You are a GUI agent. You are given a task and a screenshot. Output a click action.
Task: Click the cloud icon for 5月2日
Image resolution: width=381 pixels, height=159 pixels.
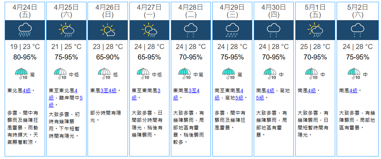(x=356, y=30)
